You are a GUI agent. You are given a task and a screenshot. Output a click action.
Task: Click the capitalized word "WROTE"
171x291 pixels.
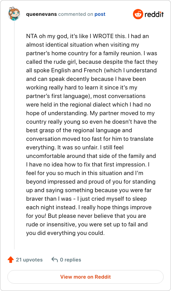[x=103, y=36]
